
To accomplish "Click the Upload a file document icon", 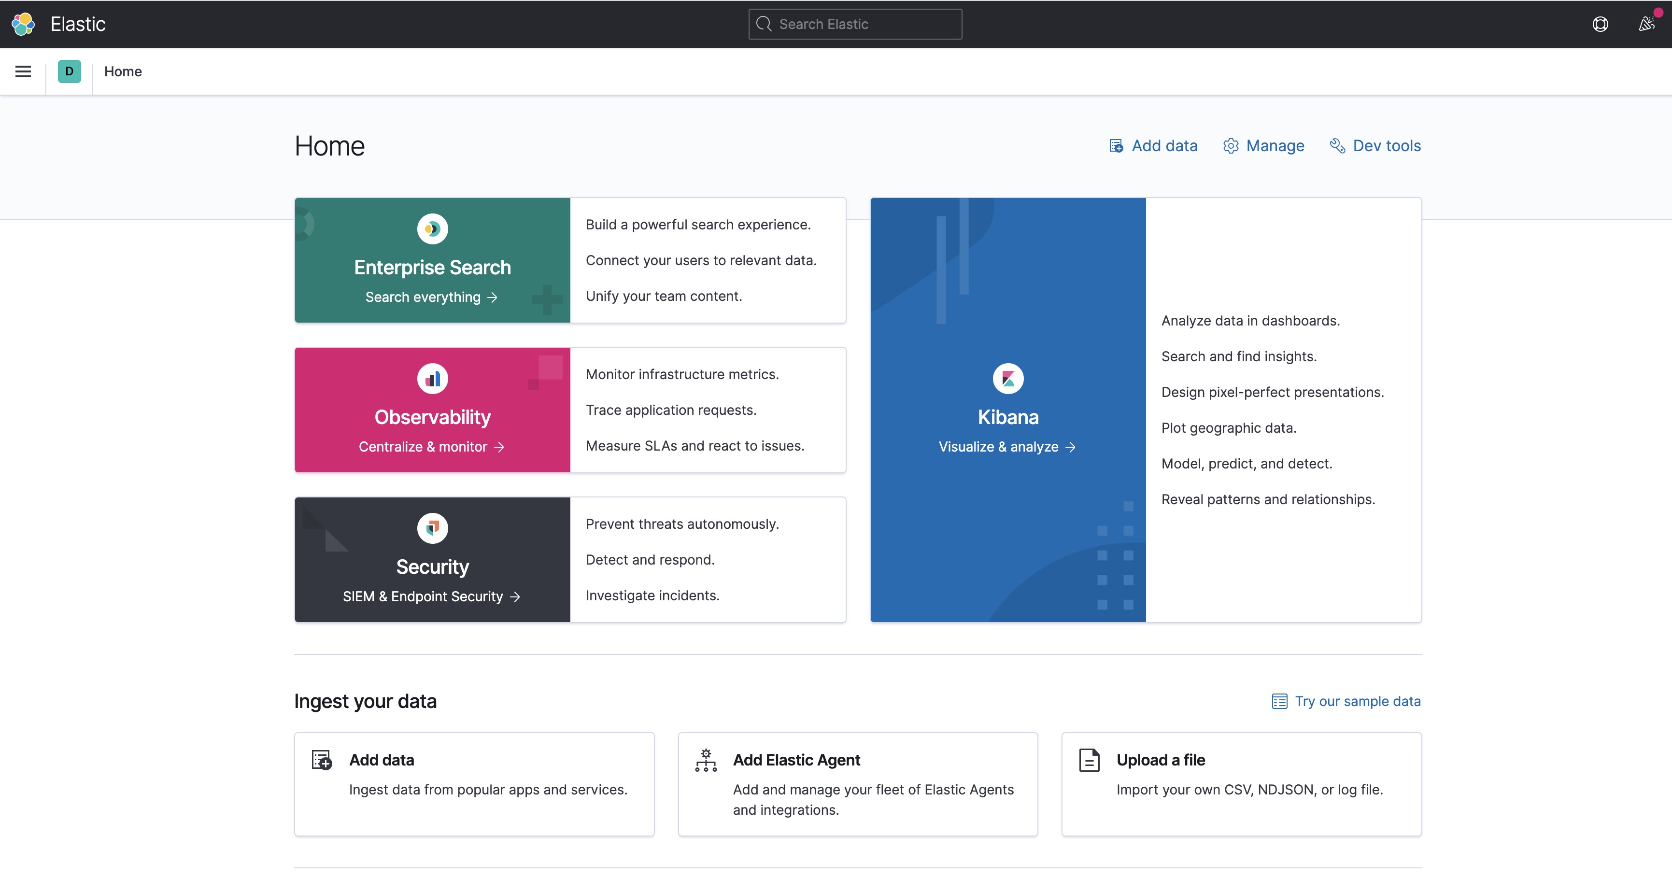I will click(1089, 760).
